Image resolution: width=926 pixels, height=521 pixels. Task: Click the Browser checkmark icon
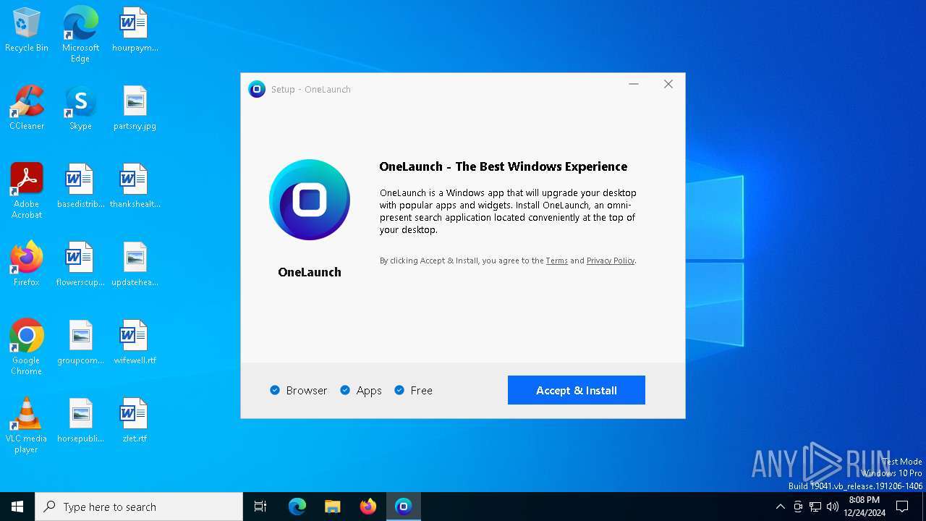(275, 390)
